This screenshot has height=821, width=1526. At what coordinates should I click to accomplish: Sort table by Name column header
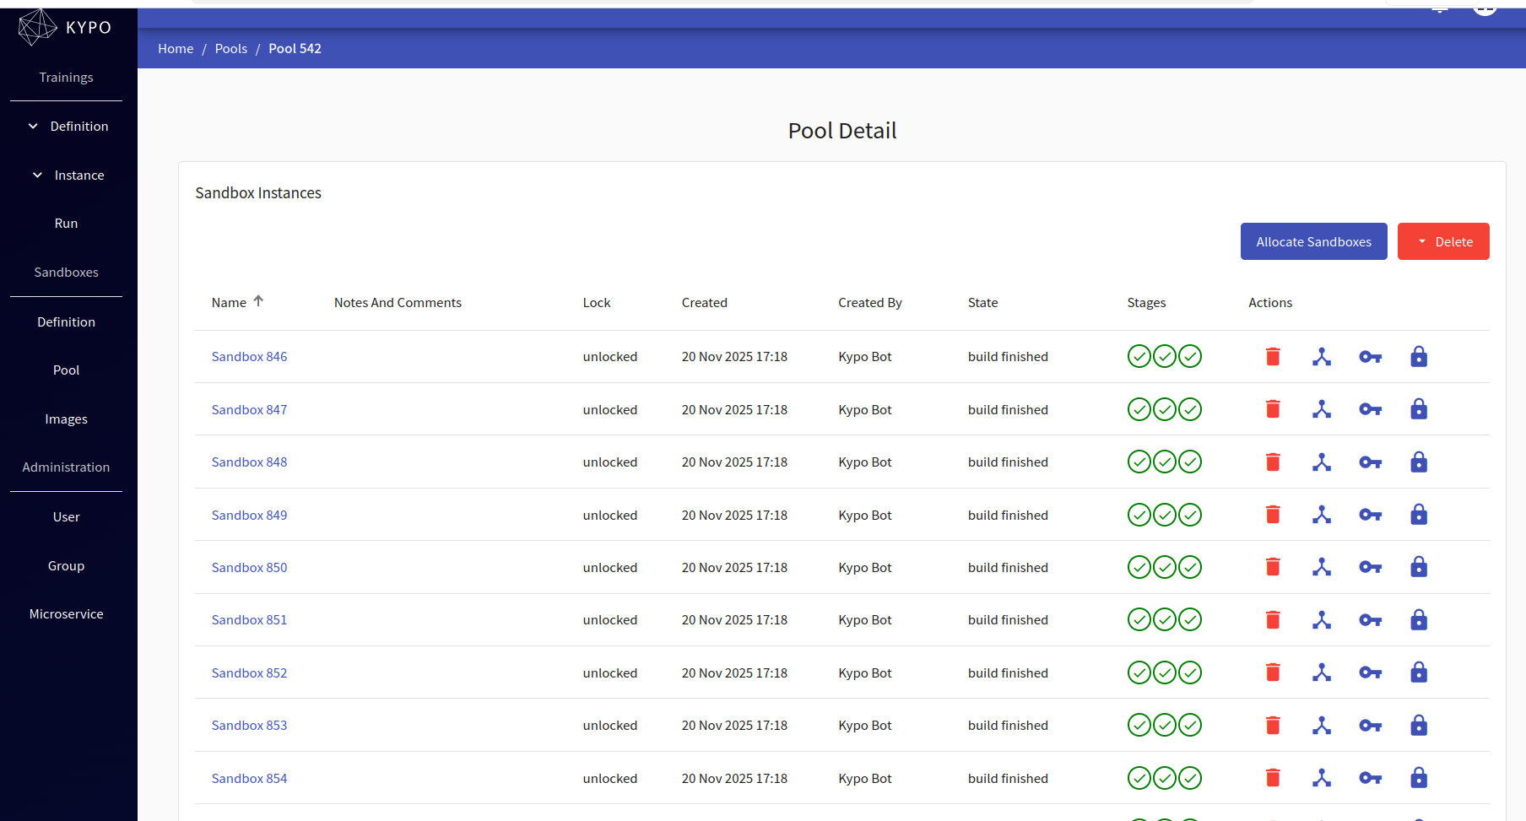(x=230, y=303)
